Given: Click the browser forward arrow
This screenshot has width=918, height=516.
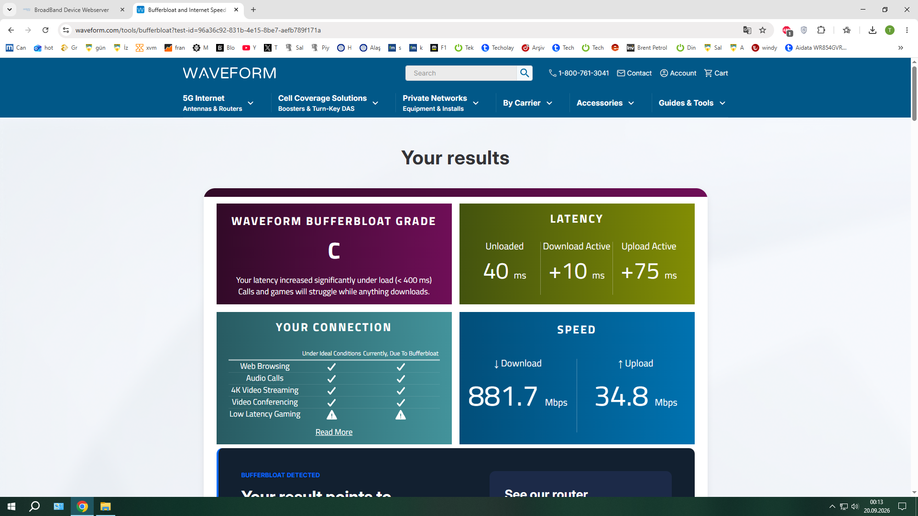Looking at the screenshot, I should [28, 30].
